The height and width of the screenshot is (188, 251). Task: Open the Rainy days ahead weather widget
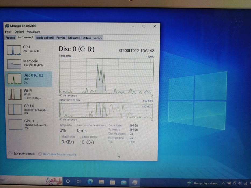tap(203, 183)
